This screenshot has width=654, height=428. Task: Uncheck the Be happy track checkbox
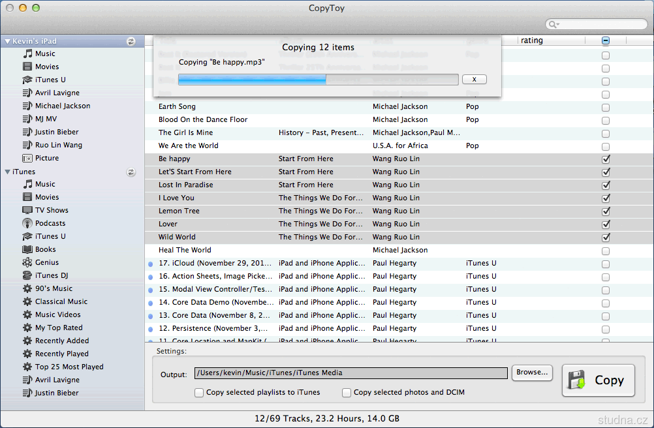(606, 159)
